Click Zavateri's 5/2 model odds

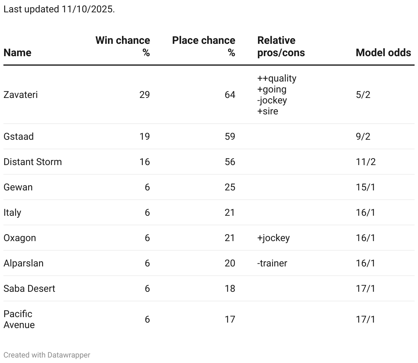click(363, 95)
